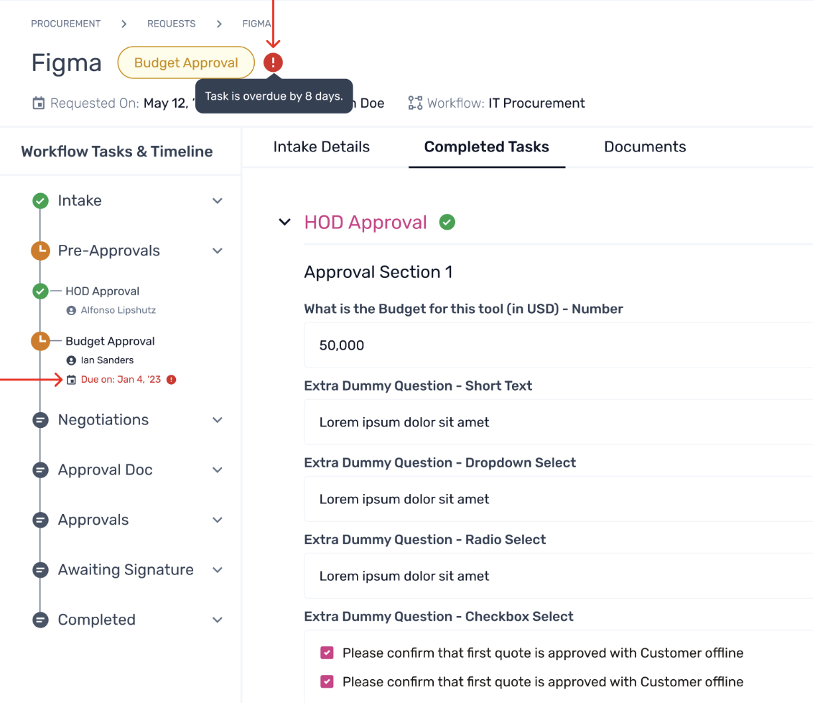The width and height of the screenshot is (833, 728).
Task: Collapse the HOD Approval section chevron
Action: pyautogui.click(x=285, y=222)
